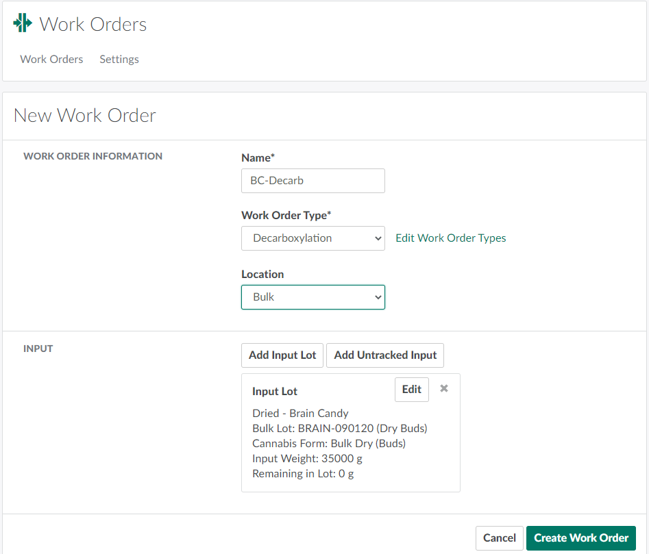
Task: Click the Location field label
Action: tap(262, 274)
